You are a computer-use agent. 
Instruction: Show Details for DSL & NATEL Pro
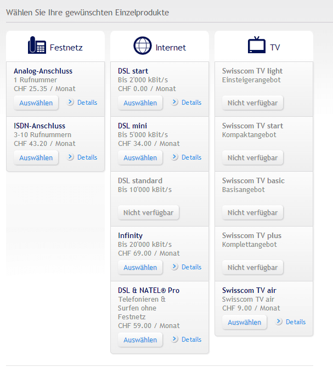(x=191, y=340)
